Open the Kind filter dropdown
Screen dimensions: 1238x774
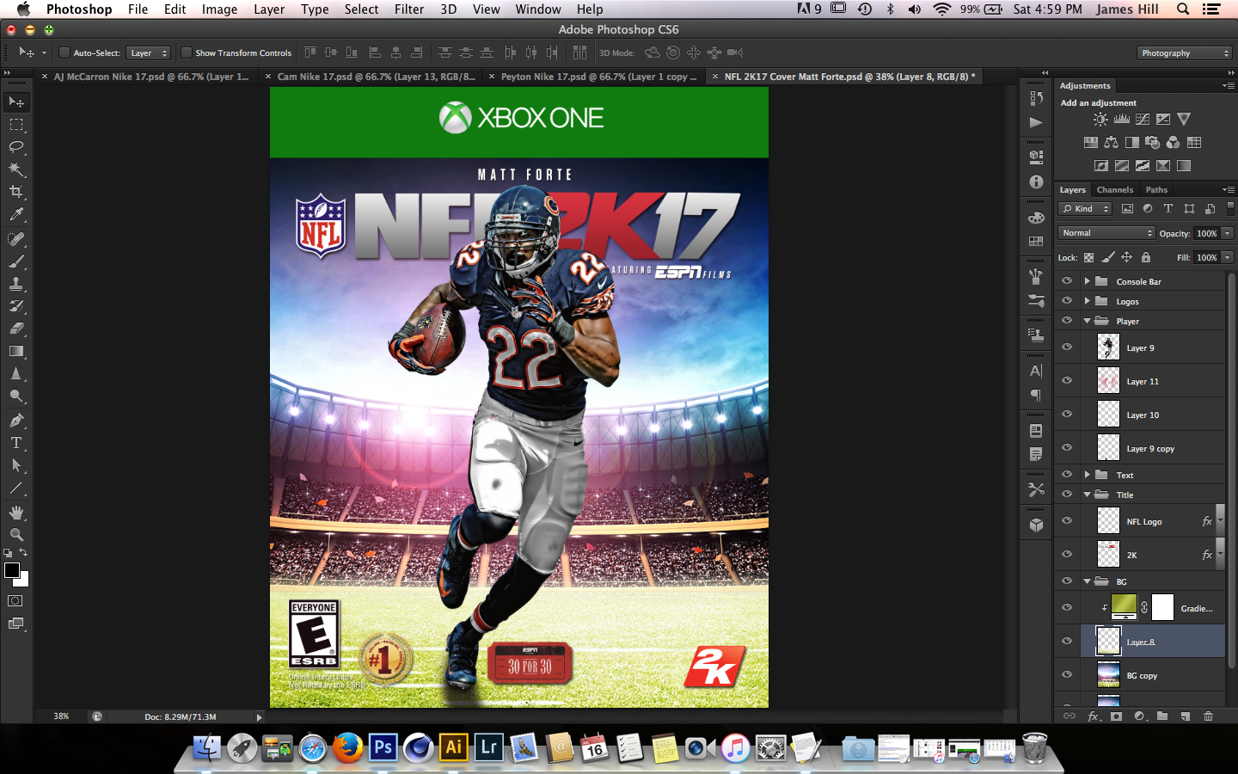[x=1086, y=209]
